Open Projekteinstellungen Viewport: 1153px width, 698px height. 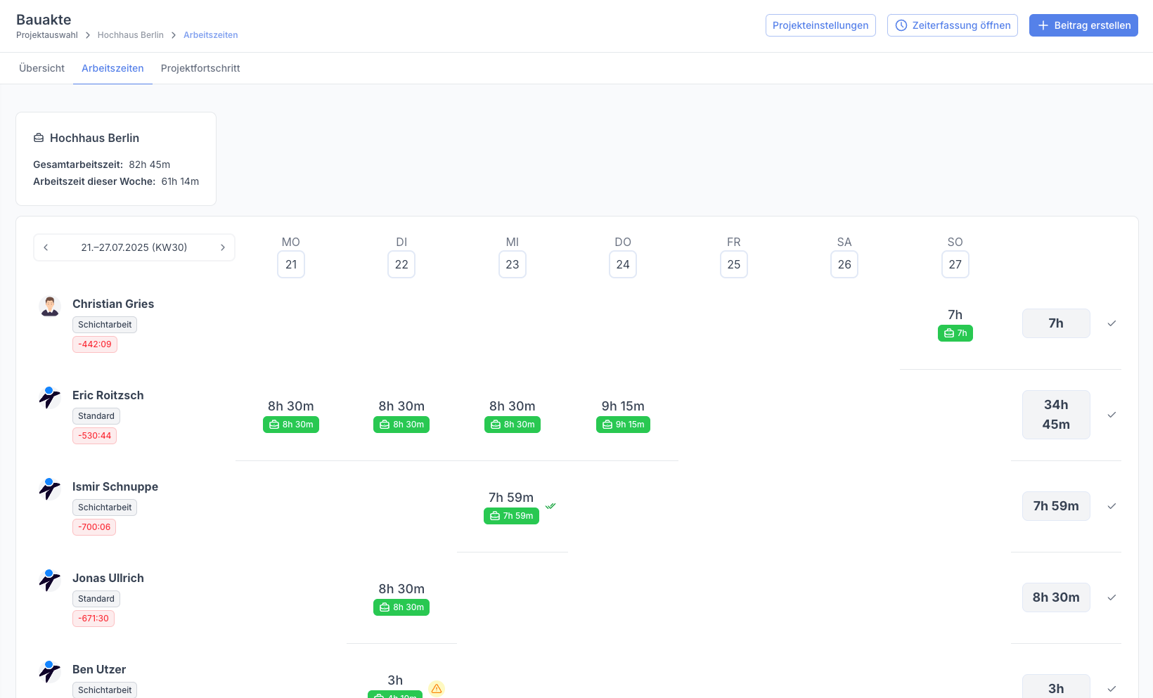(x=820, y=25)
